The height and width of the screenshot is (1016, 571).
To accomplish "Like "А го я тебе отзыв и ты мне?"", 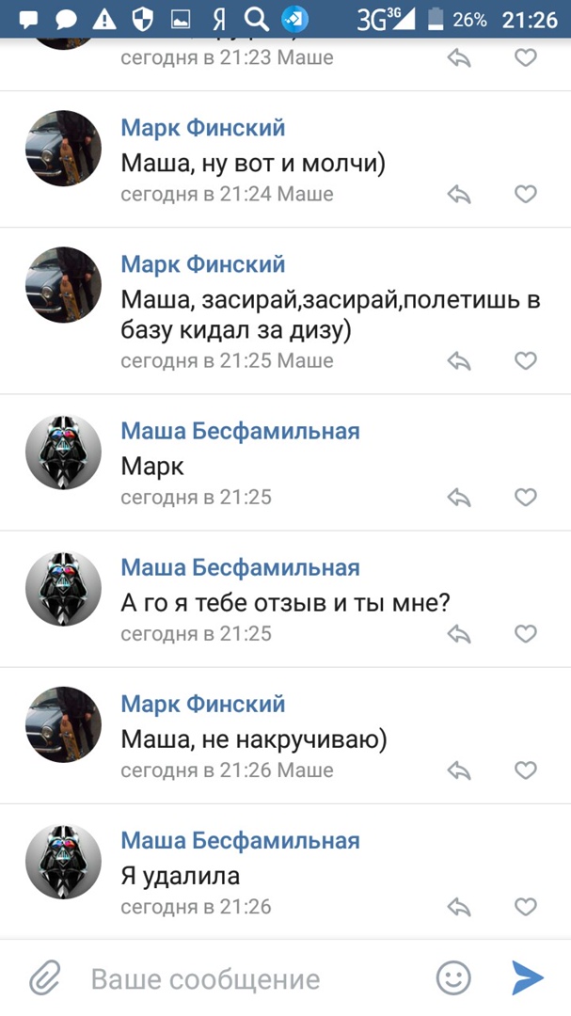I will point(526,634).
